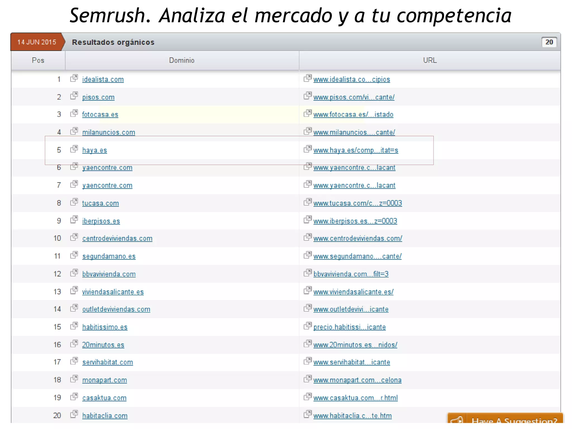The width and height of the screenshot is (572, 429).
Task: Click external icon next to 20minutos.es domain
Action: [x=74, y=343]
